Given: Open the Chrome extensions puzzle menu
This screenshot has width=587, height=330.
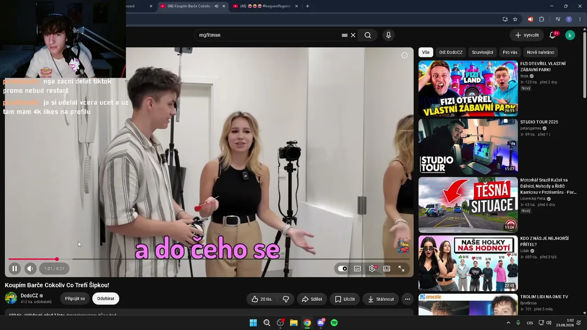Looking at the screenshot, I should point(542,19).
